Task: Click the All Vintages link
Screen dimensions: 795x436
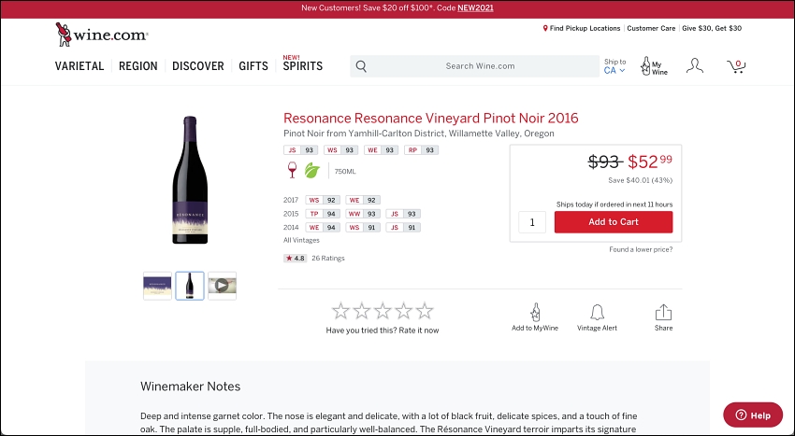Action: pyautogui.click(x=302, y=241)
